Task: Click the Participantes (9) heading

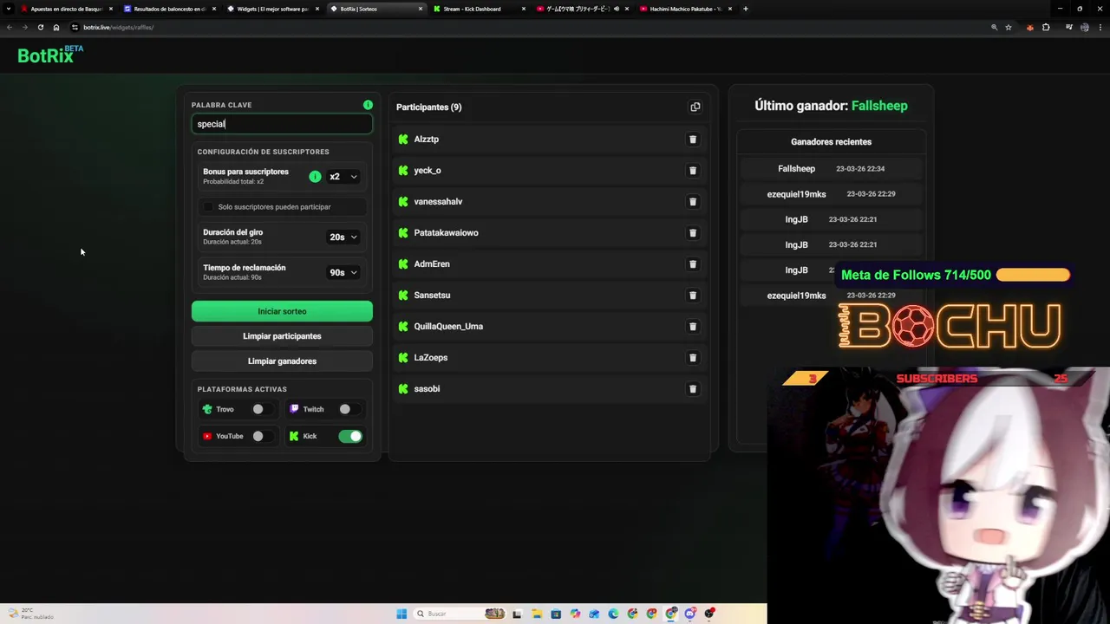Action: [428, 107]
